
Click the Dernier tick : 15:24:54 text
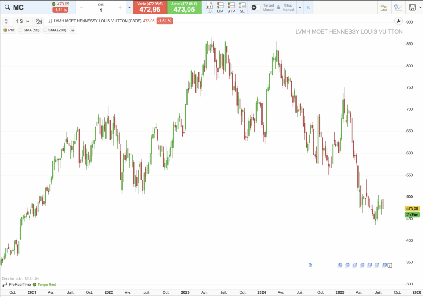pyautogui.click(x=21, y=278)
